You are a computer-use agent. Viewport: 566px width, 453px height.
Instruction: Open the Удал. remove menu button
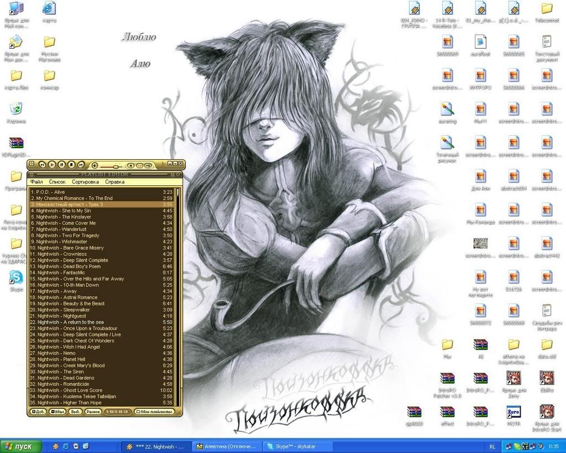[57, 412]
